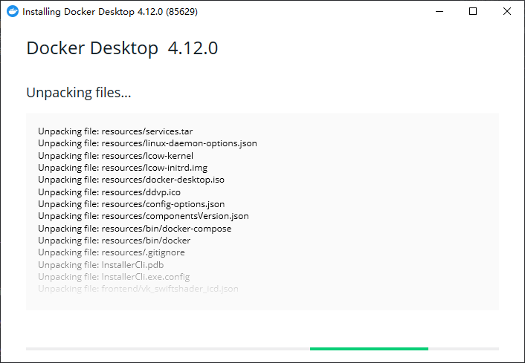Click the 'Installing Docker Desktop 4.12.0 (85629)' title text
The width and height of the screenshot is (525, 363).
[x=110, y=12]
